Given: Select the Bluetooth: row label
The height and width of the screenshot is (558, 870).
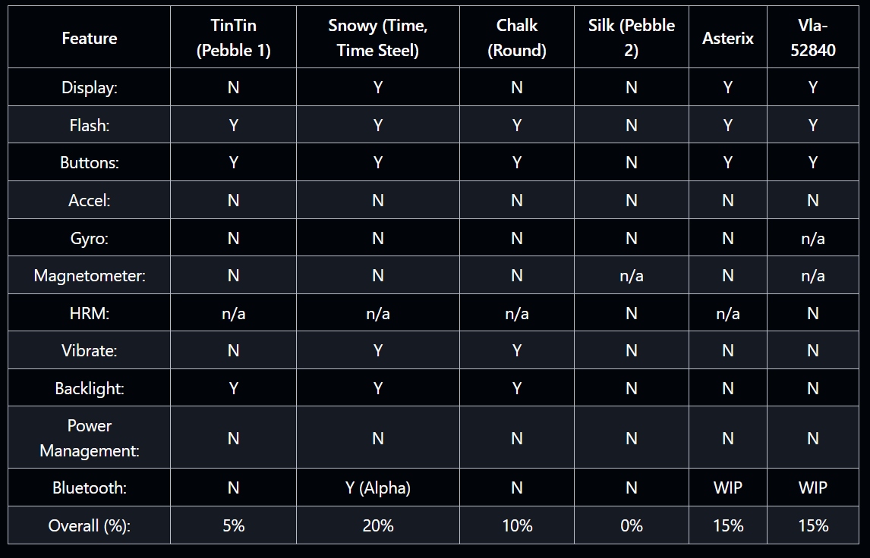Looking at the screenshot, I should click(90, 487).
